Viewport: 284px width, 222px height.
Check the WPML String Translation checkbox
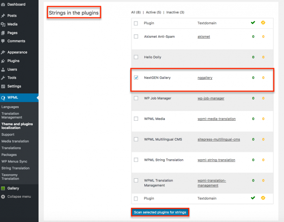(x=136, y=160)
